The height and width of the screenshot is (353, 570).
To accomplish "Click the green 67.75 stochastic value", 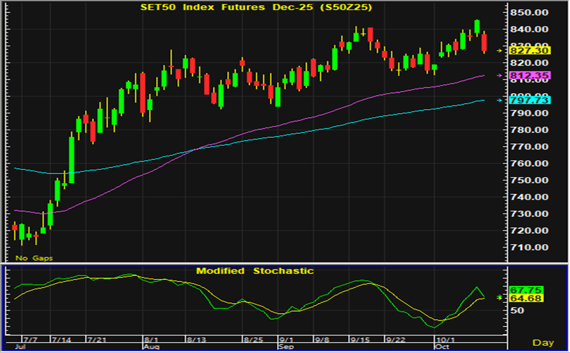I will click(x=522, y=290).
